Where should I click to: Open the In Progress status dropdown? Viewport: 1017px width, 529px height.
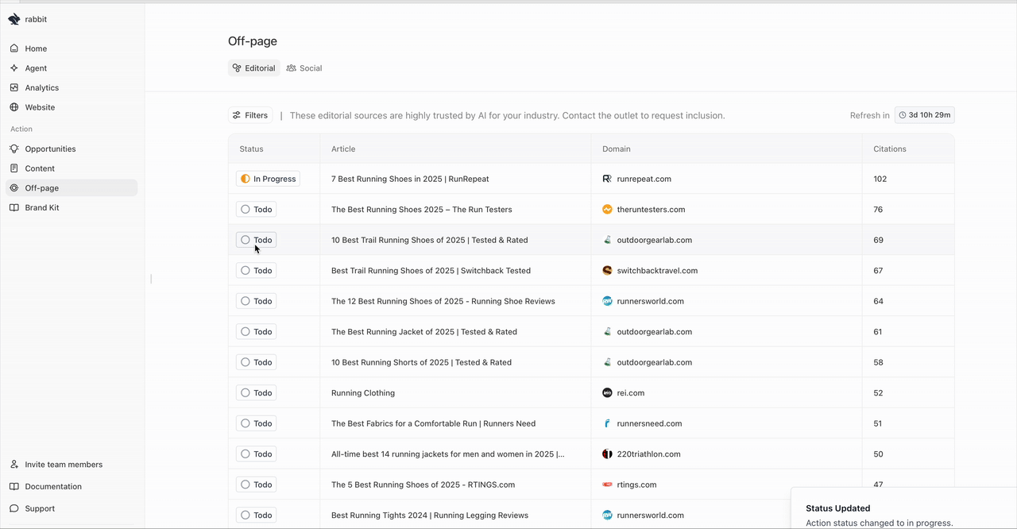click(x=268, y=179)
